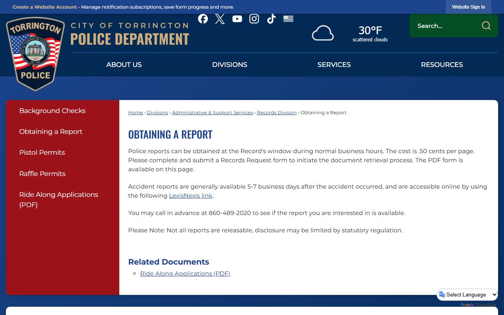Select Raffle Permits in sidebar
Screen dimensions: 504x315
[43, 174]
